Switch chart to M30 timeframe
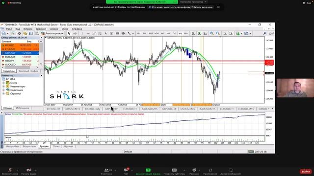Screen dimensions: 314x176 pyautogui.click(x=157, y=33)
